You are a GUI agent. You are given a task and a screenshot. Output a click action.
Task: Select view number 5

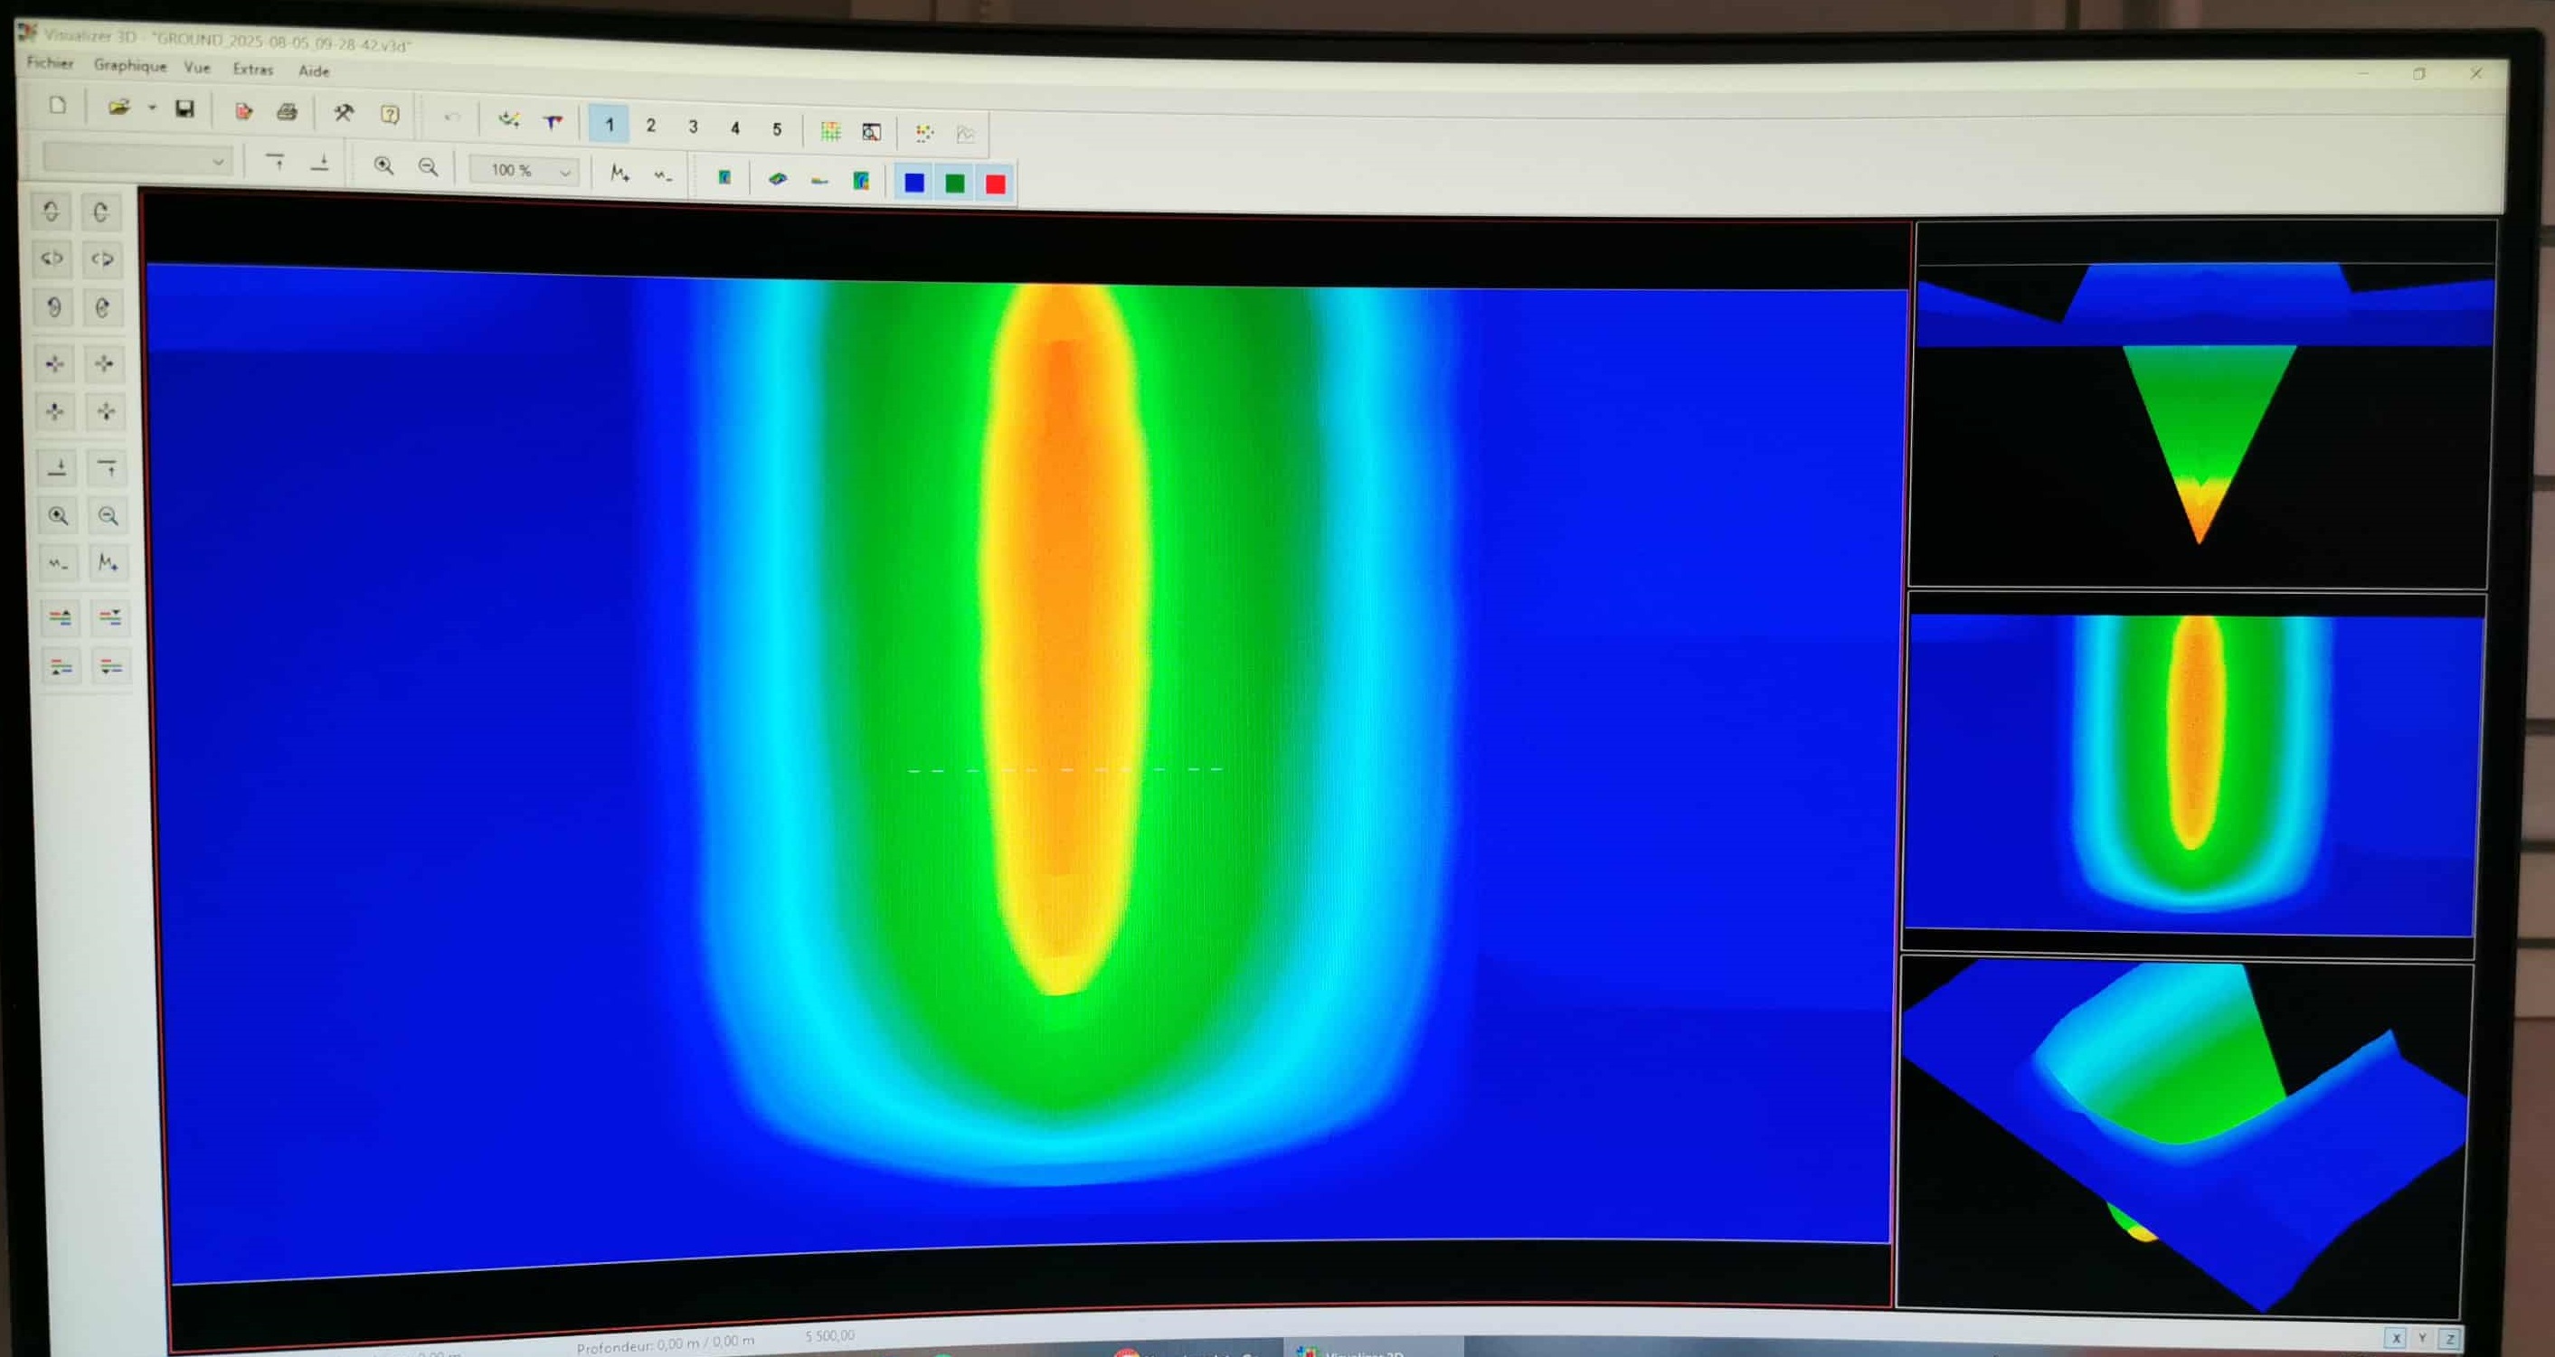777,130
